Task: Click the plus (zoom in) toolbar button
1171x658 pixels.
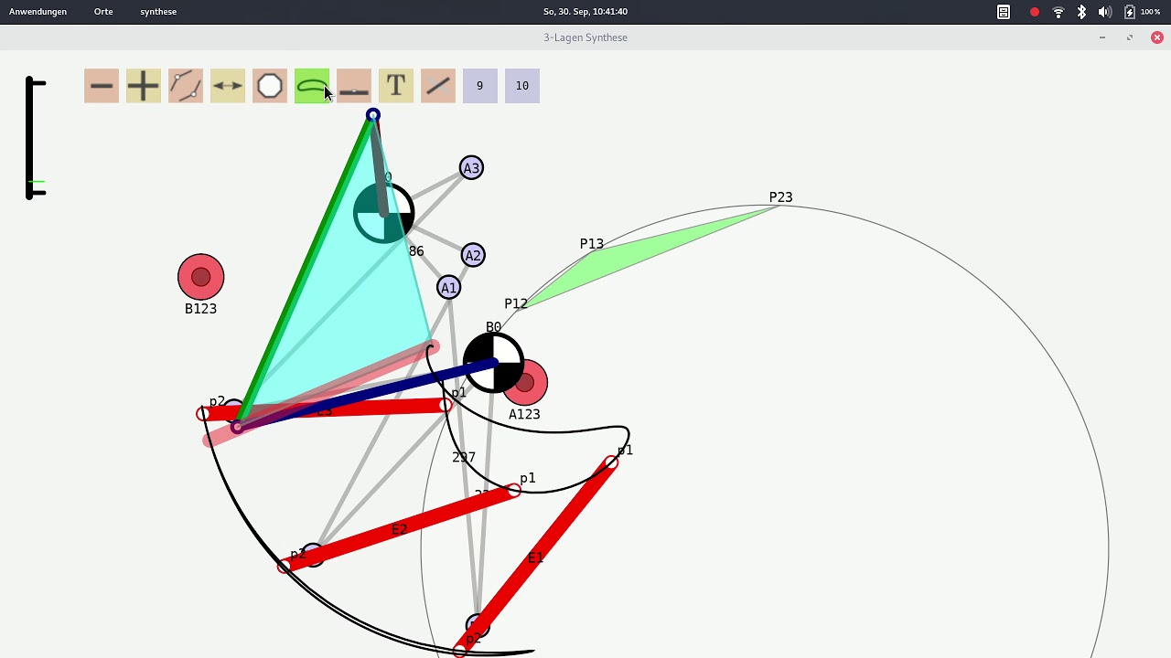Action: 144,86
